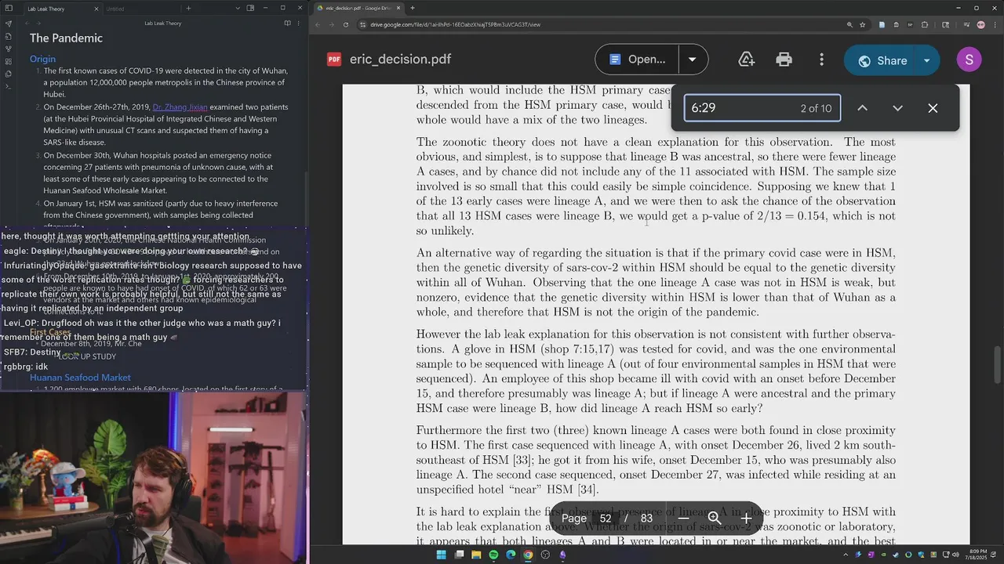This screenshot has width=1004, height=564.
Task: Click the page number 52 field
Action: click(x=606, y=518)
